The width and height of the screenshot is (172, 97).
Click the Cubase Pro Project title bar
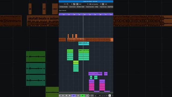[86, 1]
